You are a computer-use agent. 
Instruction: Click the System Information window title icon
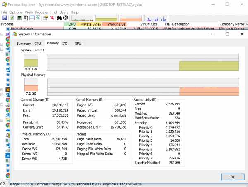[x=15, y=34]
